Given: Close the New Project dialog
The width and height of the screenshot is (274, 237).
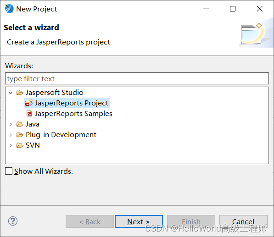Looking at the screenshot, I should point(260,9).
